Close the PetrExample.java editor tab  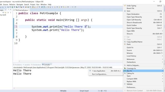tap(29, 10)
